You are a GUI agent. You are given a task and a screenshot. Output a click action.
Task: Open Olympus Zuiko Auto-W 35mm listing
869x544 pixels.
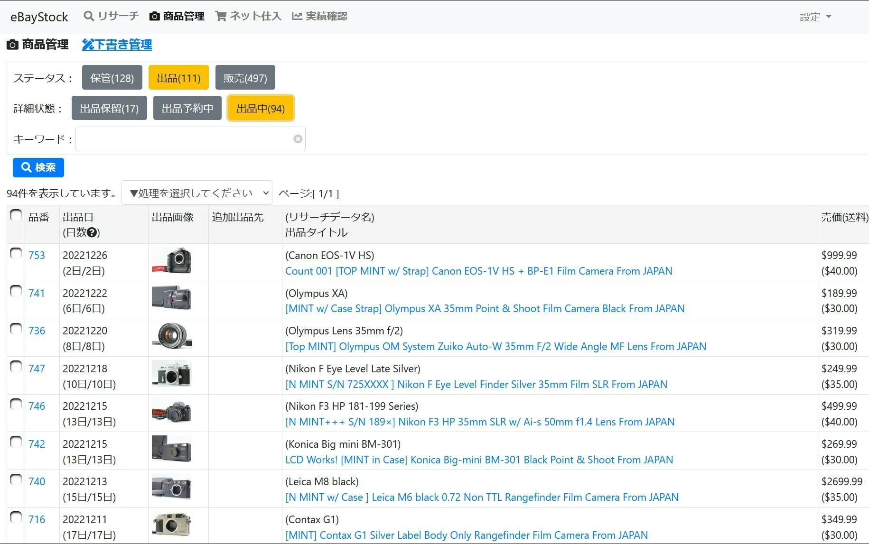[495, 346]
